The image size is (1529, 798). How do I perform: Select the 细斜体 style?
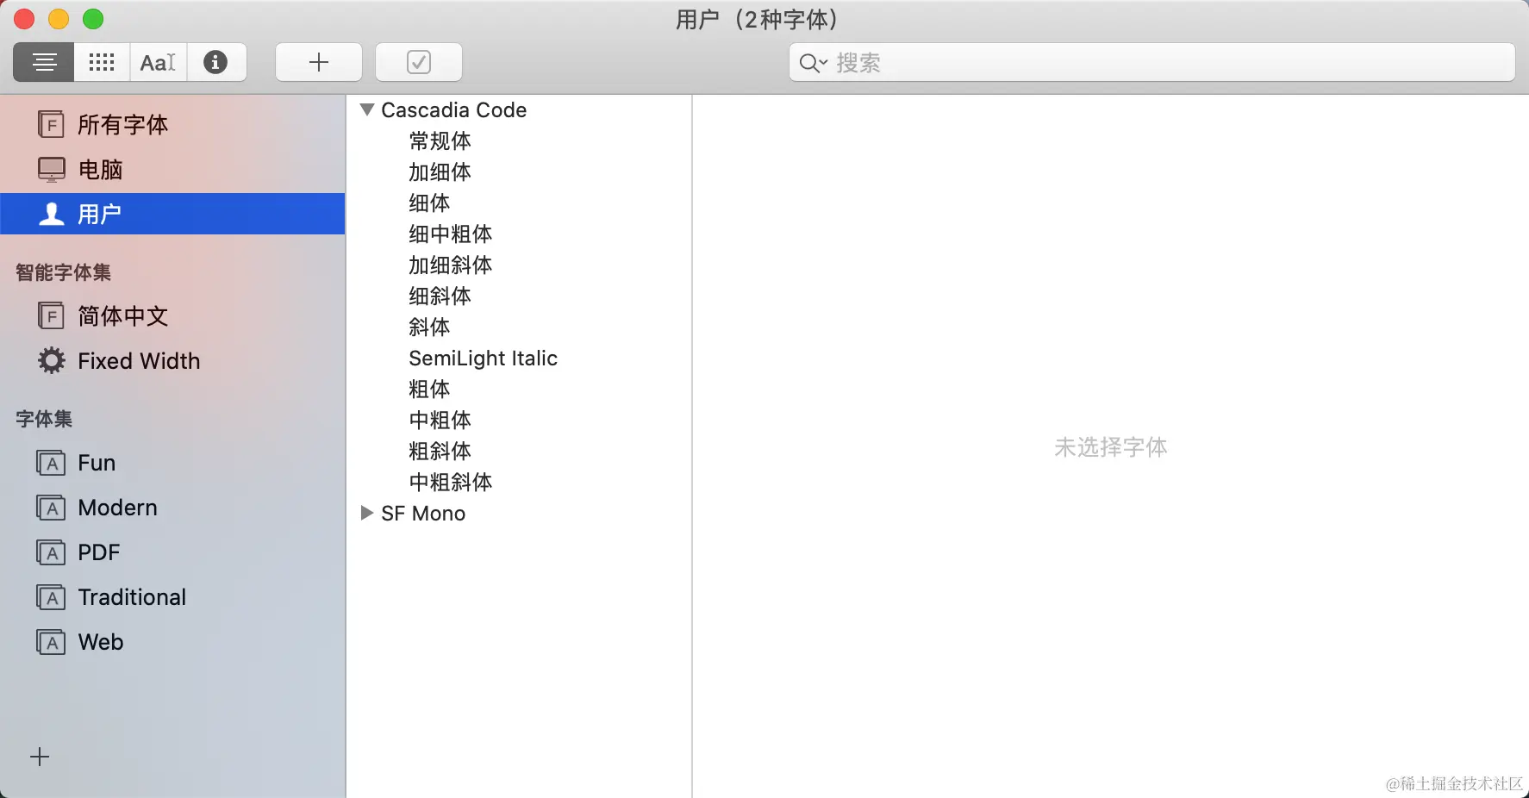[x=440, y=296]
